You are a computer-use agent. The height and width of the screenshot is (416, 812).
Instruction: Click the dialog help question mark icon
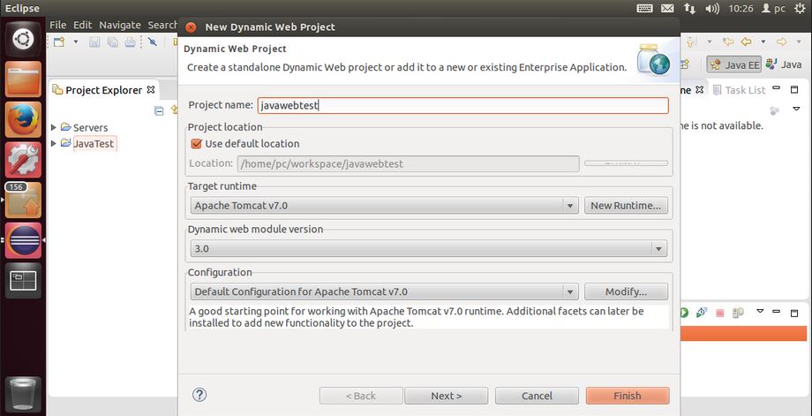(199, 396)
